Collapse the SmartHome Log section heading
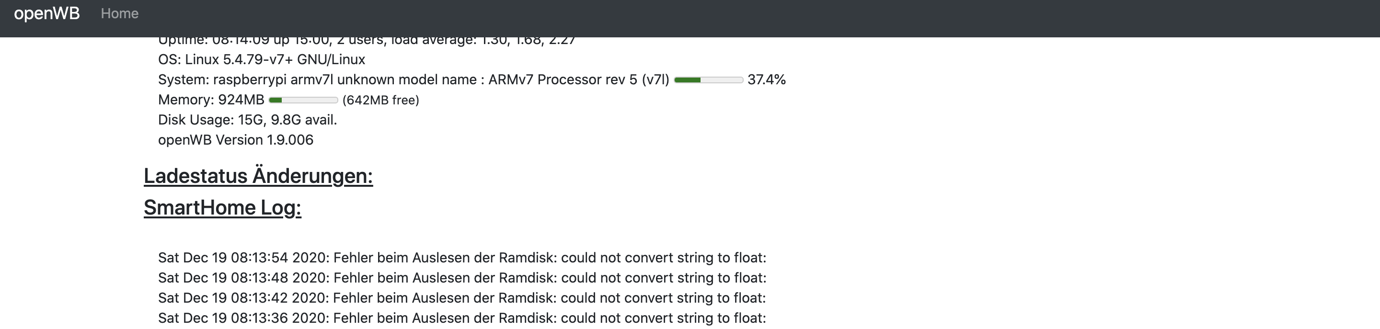Viewport: 1380px width, 329px height. coord(222,207)
